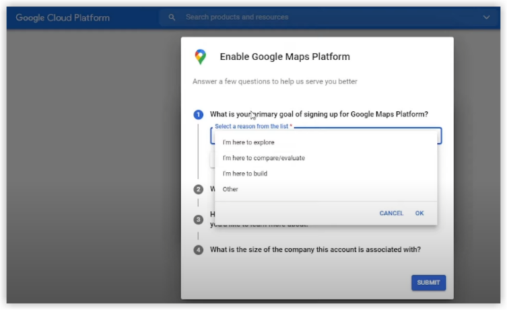Pick 'I'm here to build' option
The height and width of the screenshot is (310, 507).
coord(245,174)
